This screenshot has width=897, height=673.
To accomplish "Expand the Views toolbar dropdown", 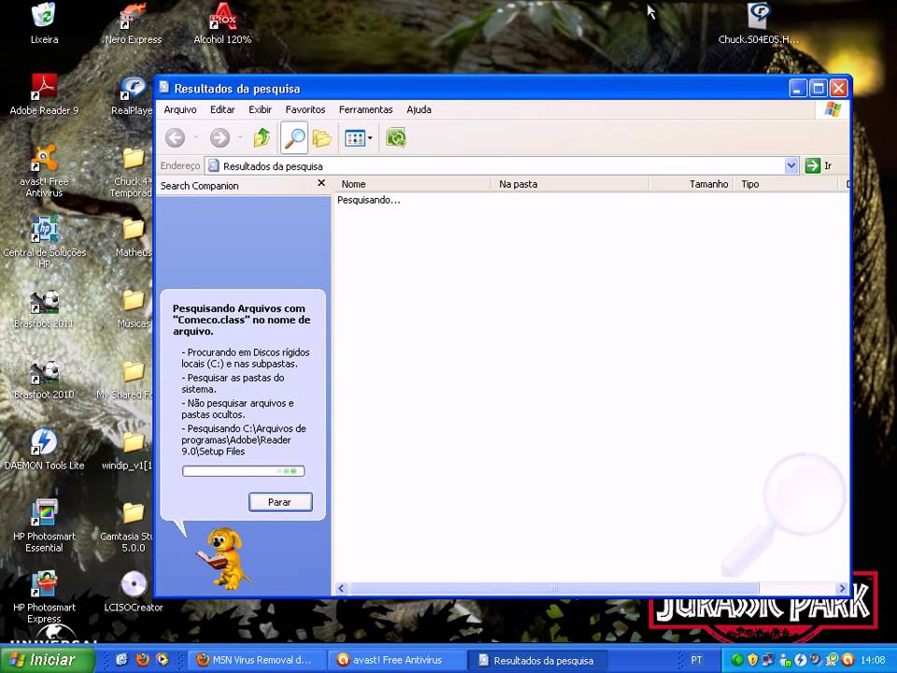I will 370,138.
